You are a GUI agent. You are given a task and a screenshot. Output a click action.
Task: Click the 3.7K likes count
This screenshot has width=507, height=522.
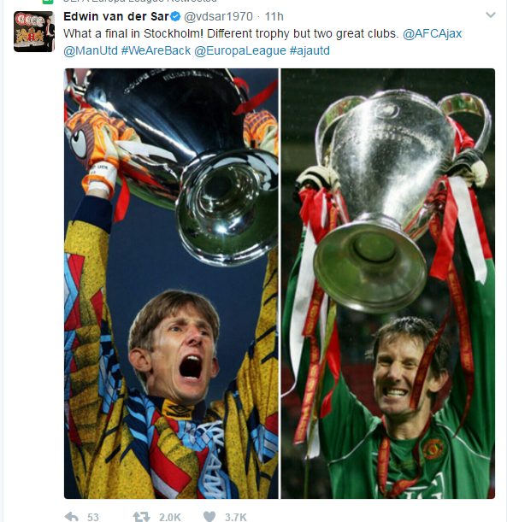click(235, 517)
